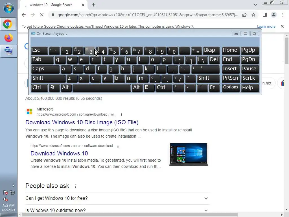
Task: Click the PrtScn key
Action: pyautogui.click(x=231, y=79)
